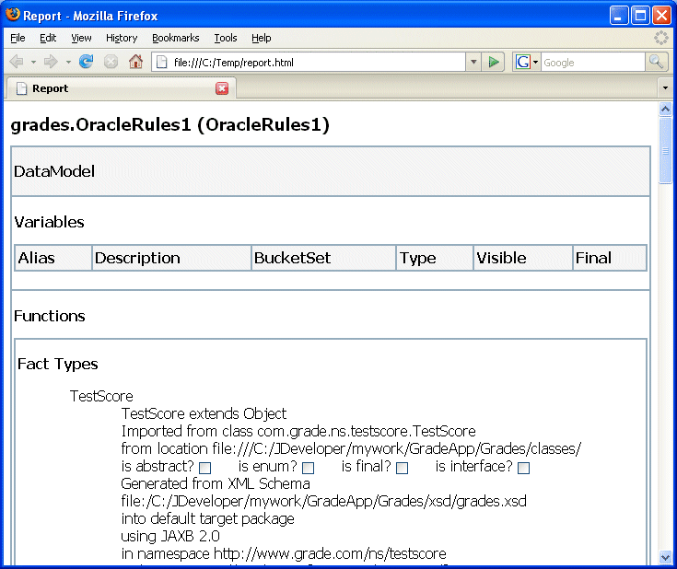
Task: Open the Bookmarks menu
Action: click(x=176, y=38)
